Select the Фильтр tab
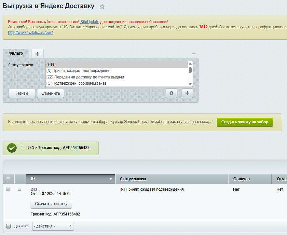Viewport: 287px width, 235px height. tap(16, 53)
